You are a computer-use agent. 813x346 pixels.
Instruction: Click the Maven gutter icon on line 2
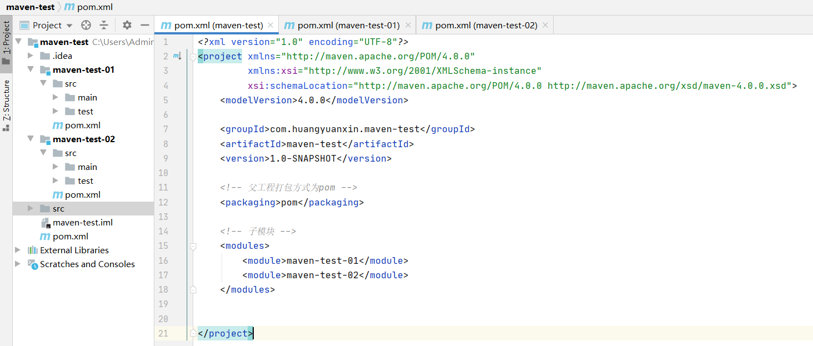[177, 56]
